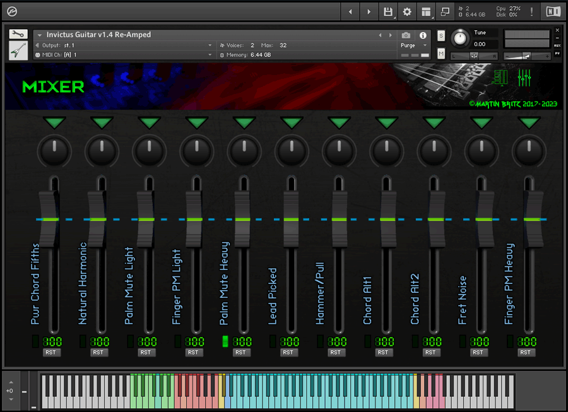Open green triangle above Finger PM Heavy channel
The height and width of the screenshot is (412, 568).
pos(529,122)
